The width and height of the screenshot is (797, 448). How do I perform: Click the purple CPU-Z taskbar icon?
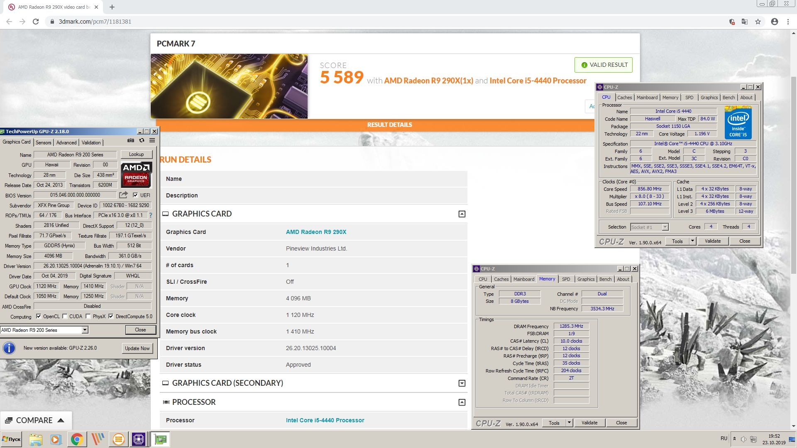click(x=139, y=439)
